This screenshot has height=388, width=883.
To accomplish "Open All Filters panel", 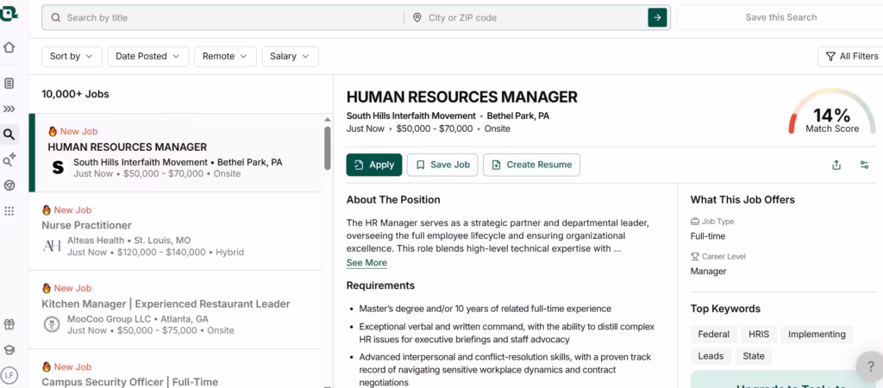I will [x=851, y=56].
